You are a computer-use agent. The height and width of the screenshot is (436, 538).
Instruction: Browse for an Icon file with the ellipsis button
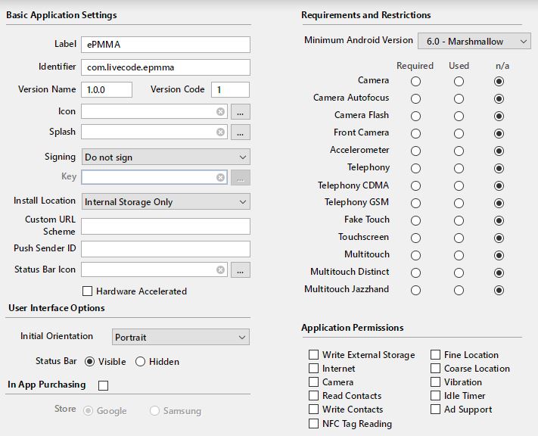[x=241, y=111]
